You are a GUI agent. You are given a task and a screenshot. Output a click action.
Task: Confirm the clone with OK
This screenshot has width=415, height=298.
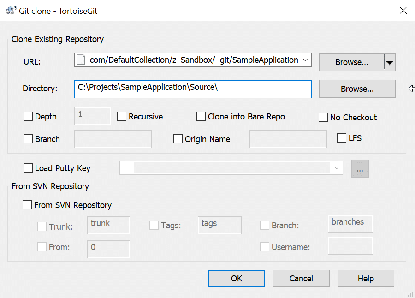click(237, 279)
